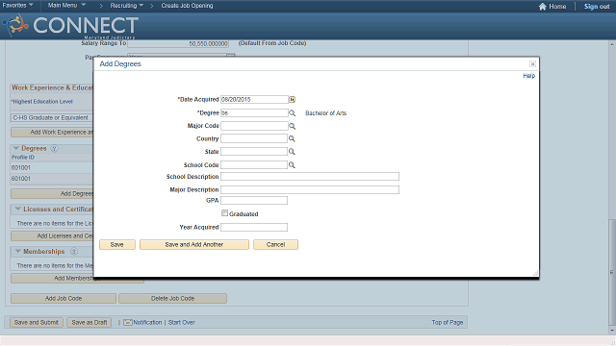This screenshot has width=616, height=346.
Task: Cancel the Add Degrees dialog
Action: (x=275, y=244)
